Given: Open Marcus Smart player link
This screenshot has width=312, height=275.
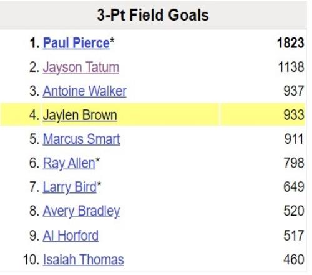Looking at the screenshot, I should click(x=81, y=139).
